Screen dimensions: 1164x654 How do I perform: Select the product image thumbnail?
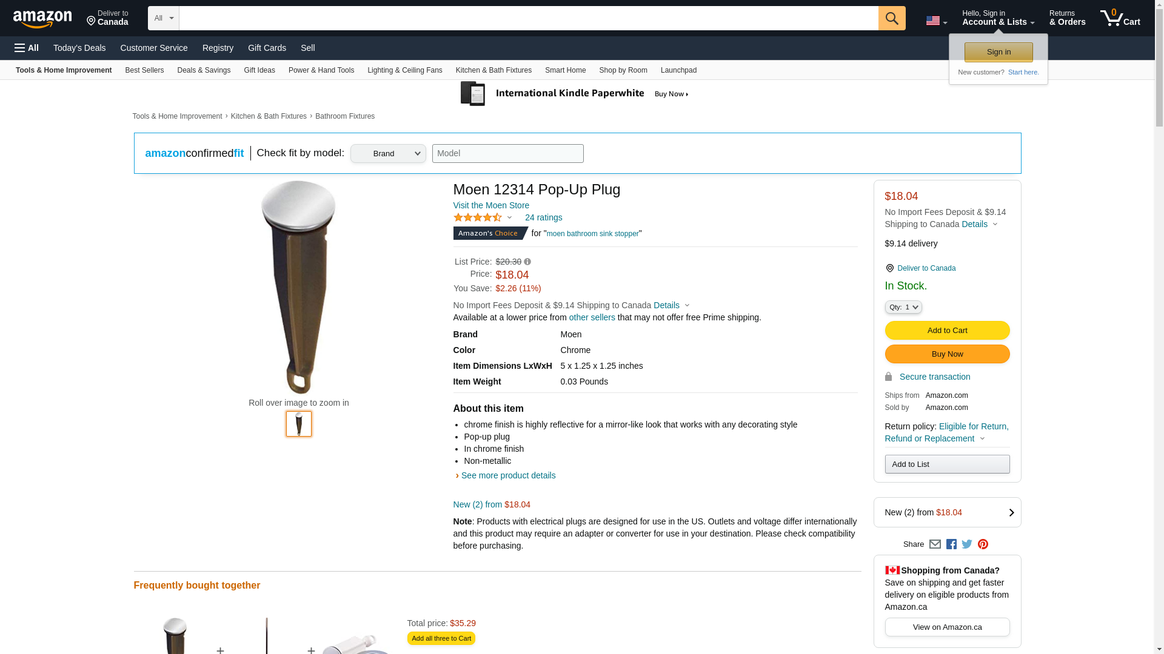pyautogui.click(x=299, y=424)
